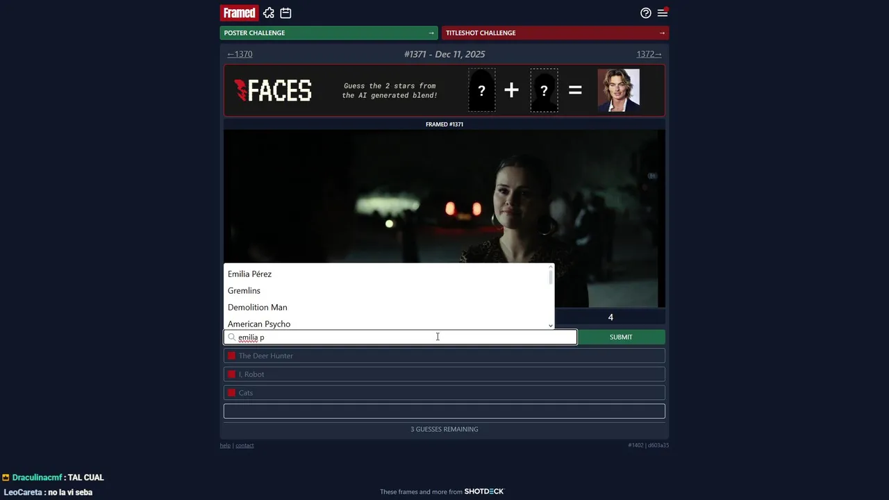Click the first mystery face silhouette

click(x=481, y=90)
